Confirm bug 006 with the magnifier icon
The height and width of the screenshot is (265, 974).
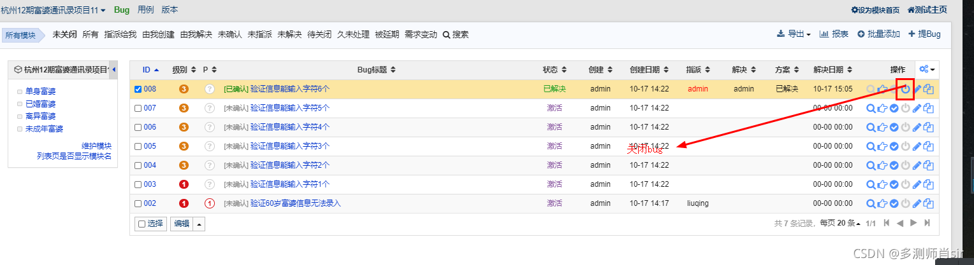click(871, 127)
